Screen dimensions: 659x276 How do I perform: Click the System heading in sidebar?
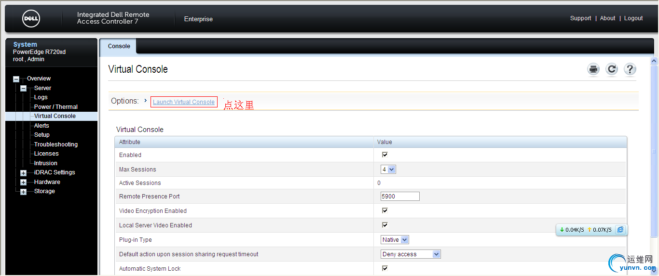pyautogui.click(x=25, y=44)
